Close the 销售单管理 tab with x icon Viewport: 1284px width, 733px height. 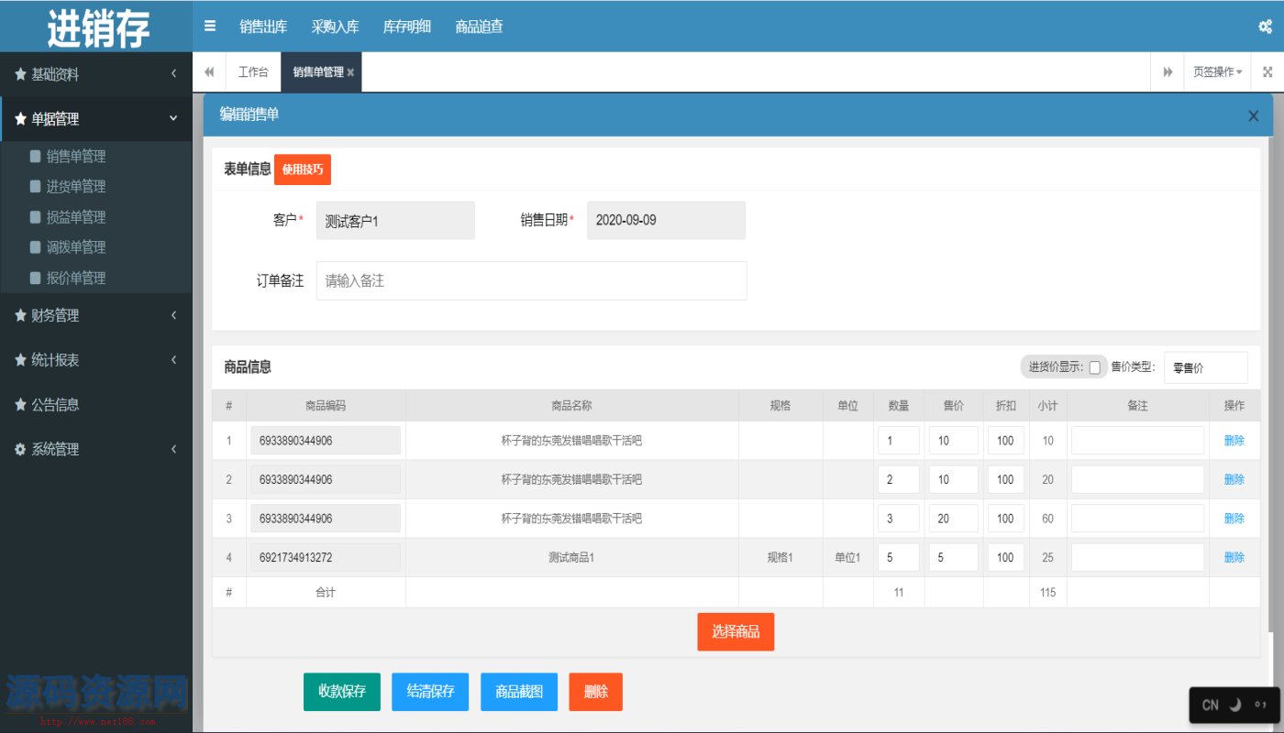pyautogui.click(x=351, y=72)
